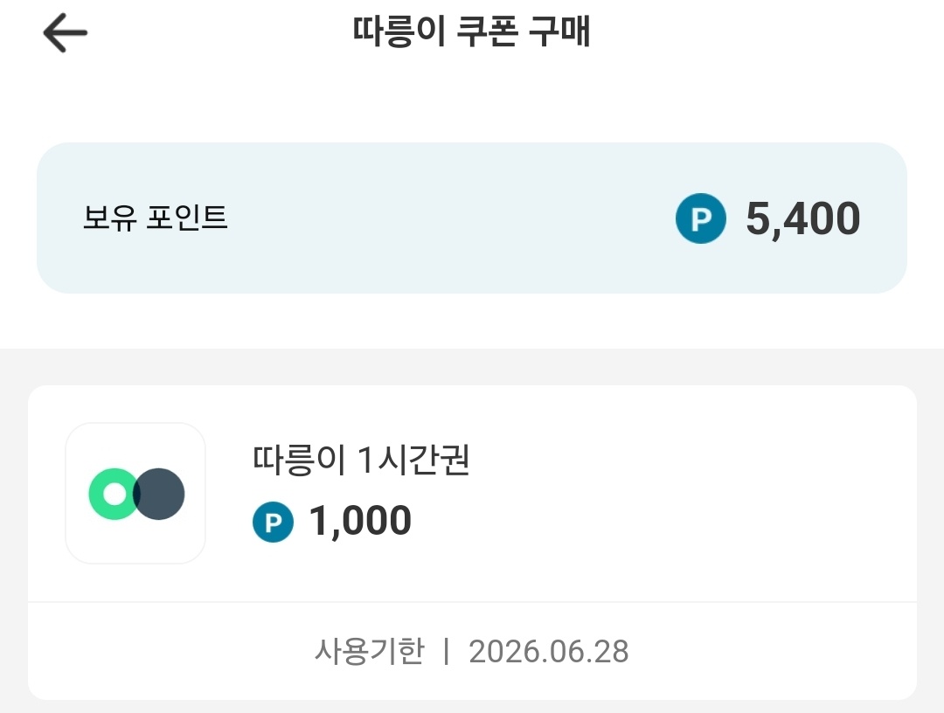Image resolution: width=944 pixels, height=713 pixels.
Task: Tap the 사용기한 label text
Action: 368,651
